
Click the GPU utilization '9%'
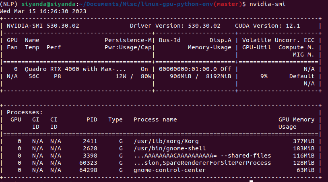pos(264,76)
